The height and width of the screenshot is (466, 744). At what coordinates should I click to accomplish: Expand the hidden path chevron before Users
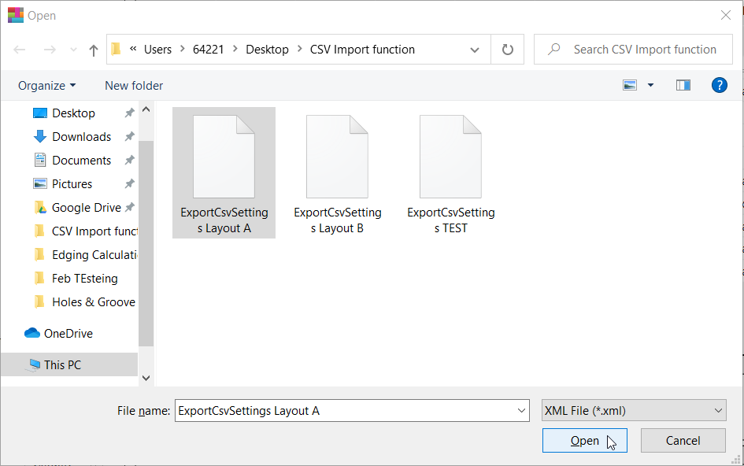tap(133, 48)
